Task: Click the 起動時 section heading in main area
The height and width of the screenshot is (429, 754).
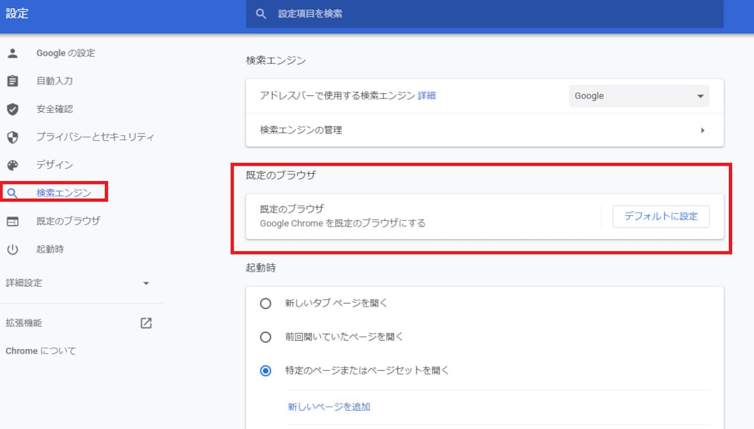Action: tap(261, 267)
